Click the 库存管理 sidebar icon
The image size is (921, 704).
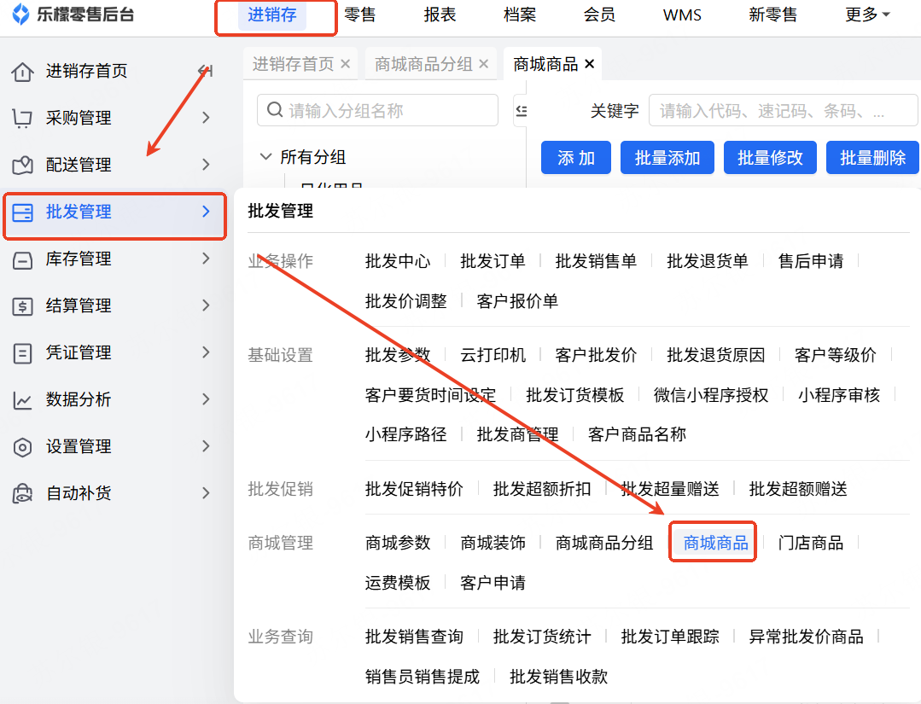(22, 259)
